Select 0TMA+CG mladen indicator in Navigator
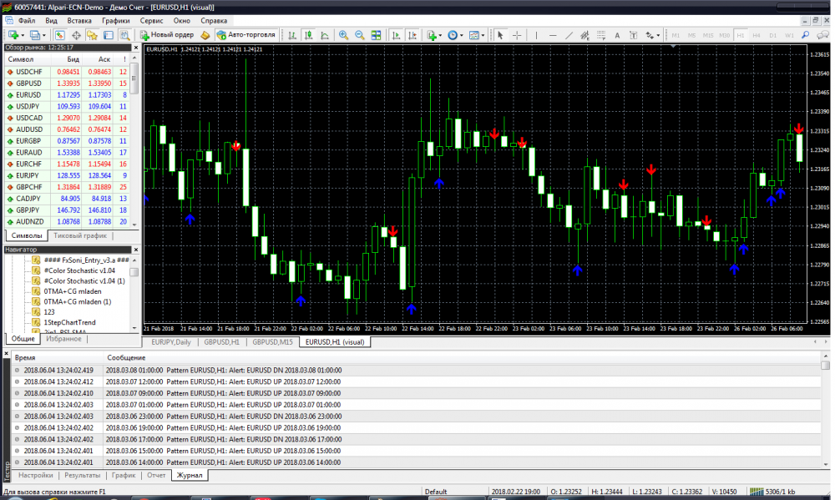This screenshot has height=500, width=835. 72,291
